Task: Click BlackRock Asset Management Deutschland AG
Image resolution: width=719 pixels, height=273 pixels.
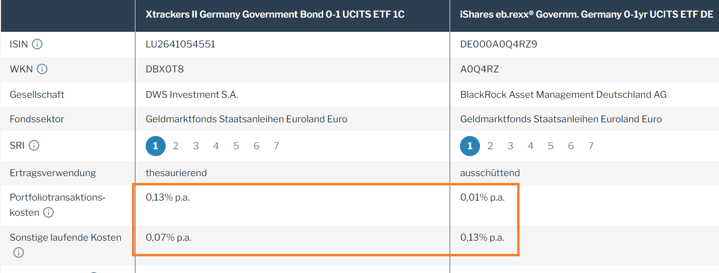Action: pyautogui.click(x=563, y=94)
